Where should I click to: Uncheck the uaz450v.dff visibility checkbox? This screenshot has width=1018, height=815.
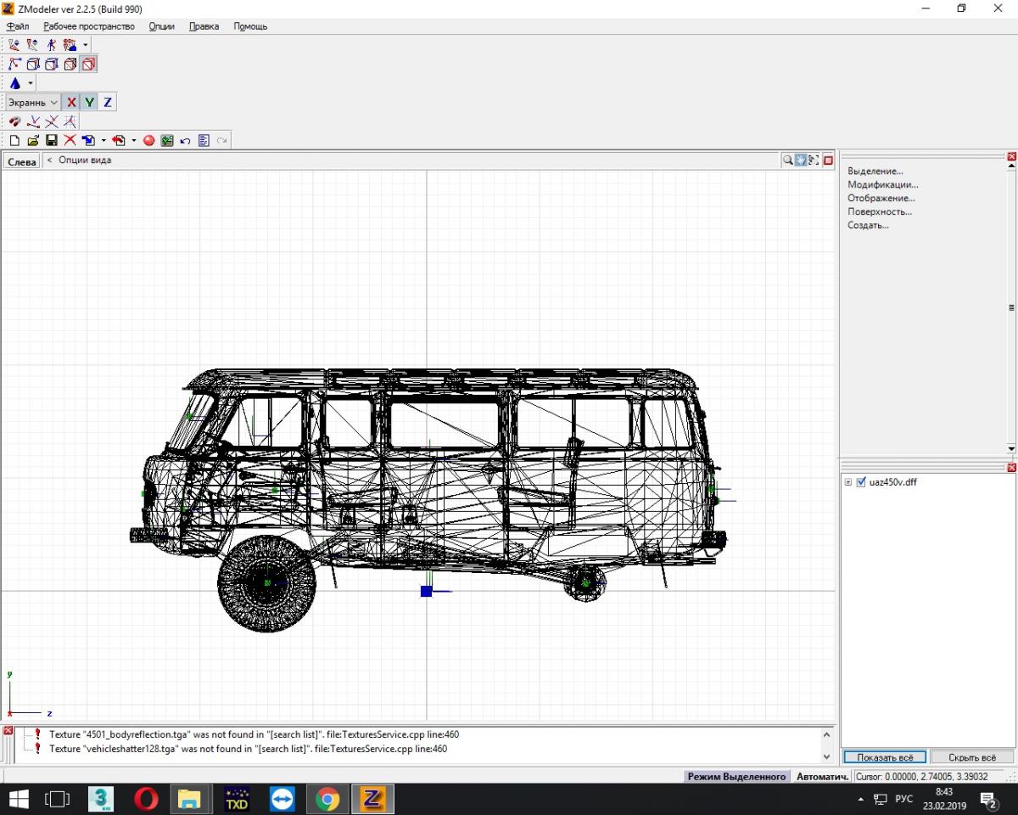(x=862, y=482)
